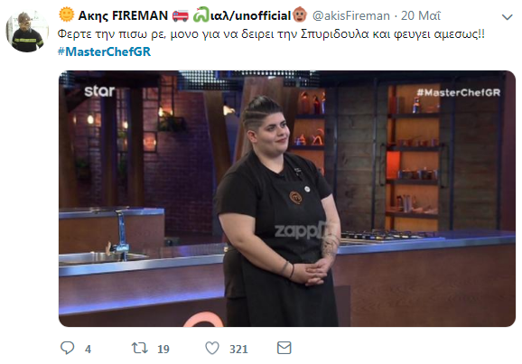Click the tweet text about Σπυριδουλα
This screenshot has width=522, height=364.
[271, 34]
